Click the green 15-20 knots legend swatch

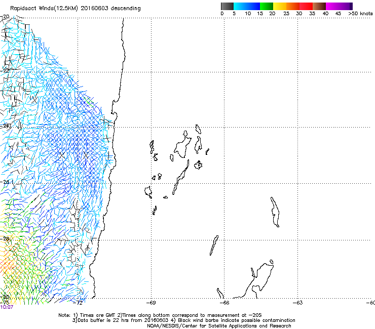(x=267, y=6)
